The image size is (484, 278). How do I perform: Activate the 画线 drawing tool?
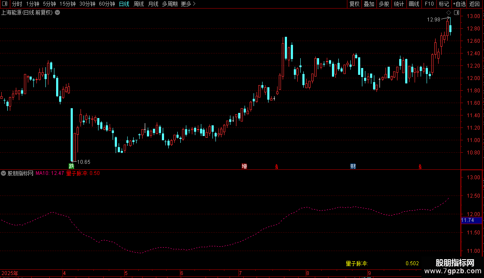tap(414, 4)
